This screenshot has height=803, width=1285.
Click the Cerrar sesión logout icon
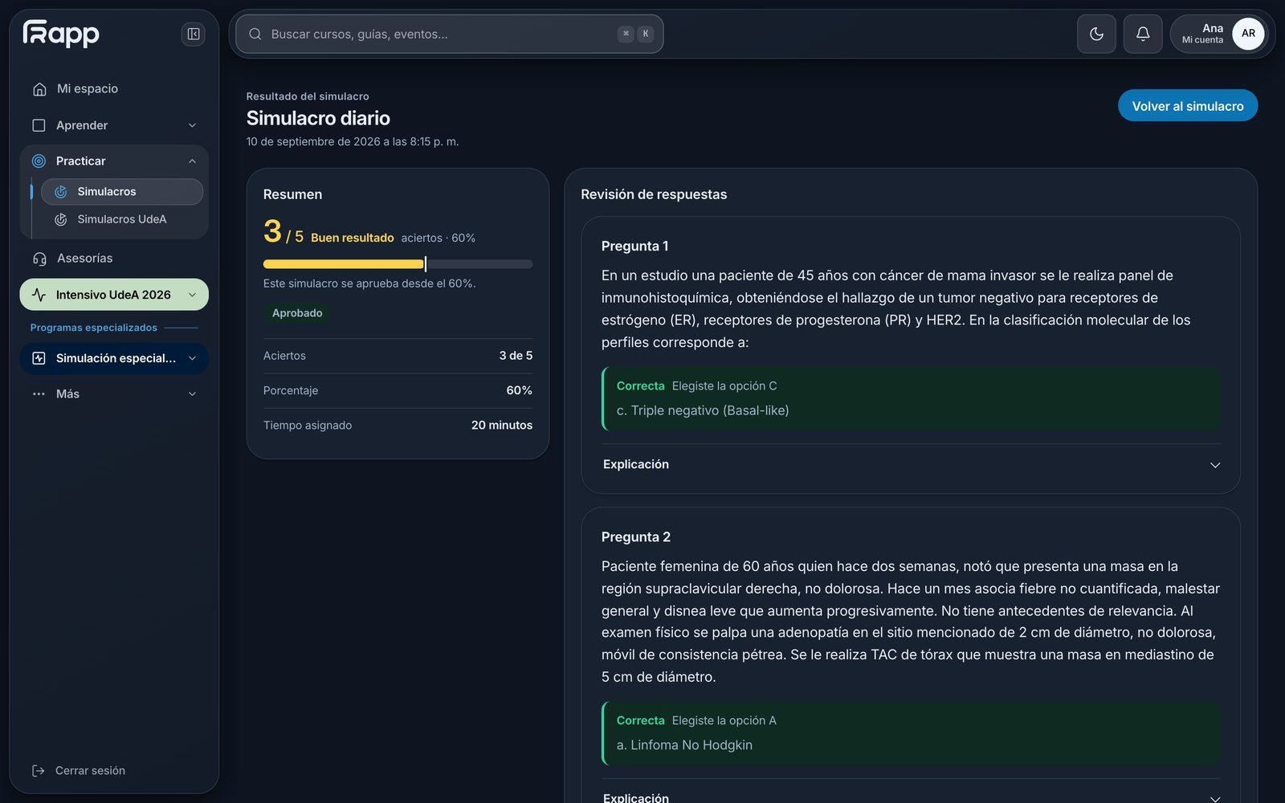tap(38, 771)
